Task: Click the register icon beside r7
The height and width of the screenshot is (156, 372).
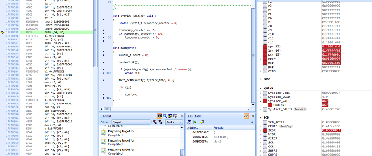Action: pos(265,22)
